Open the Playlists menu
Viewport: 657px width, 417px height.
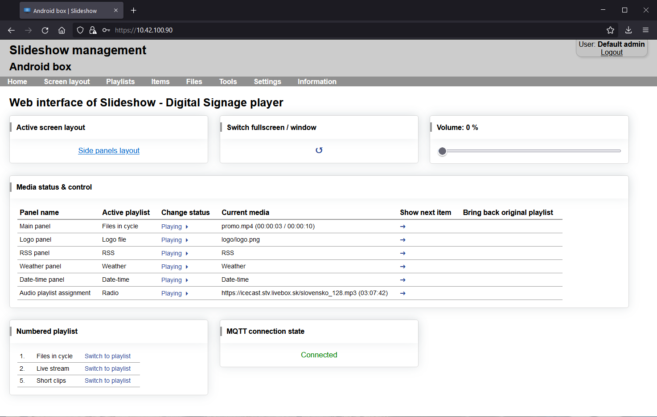(x=120, y=82)
